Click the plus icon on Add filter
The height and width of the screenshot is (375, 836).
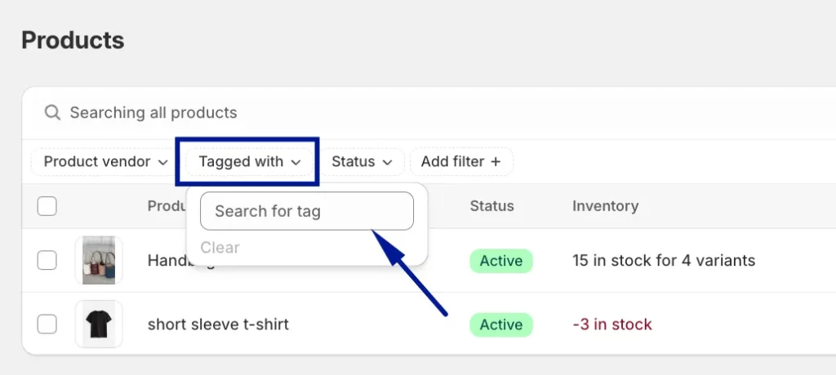495,161
